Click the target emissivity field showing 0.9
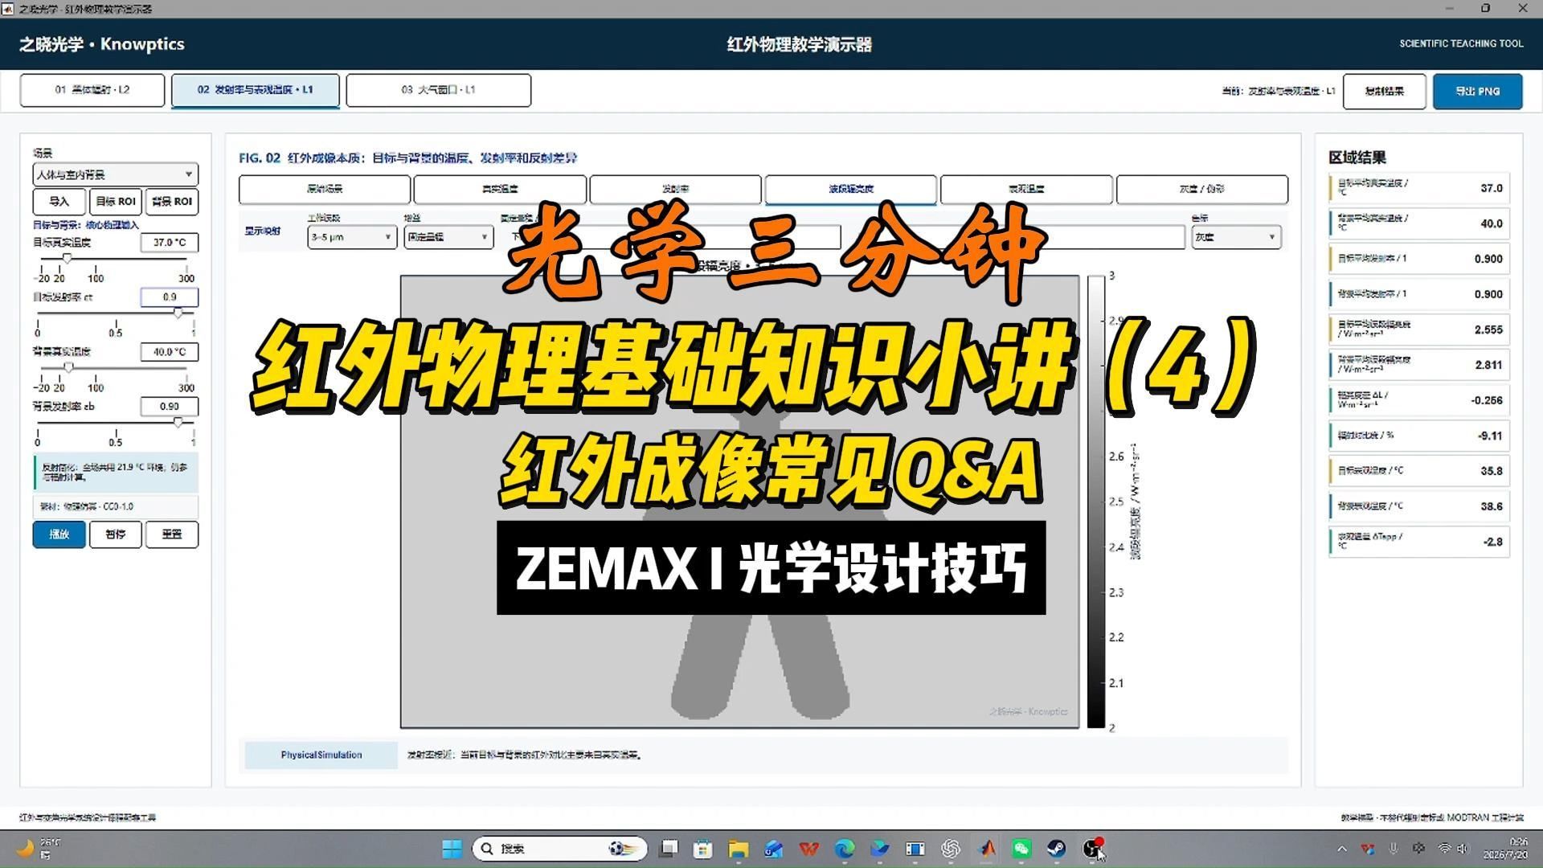 [x=170, y=297]
